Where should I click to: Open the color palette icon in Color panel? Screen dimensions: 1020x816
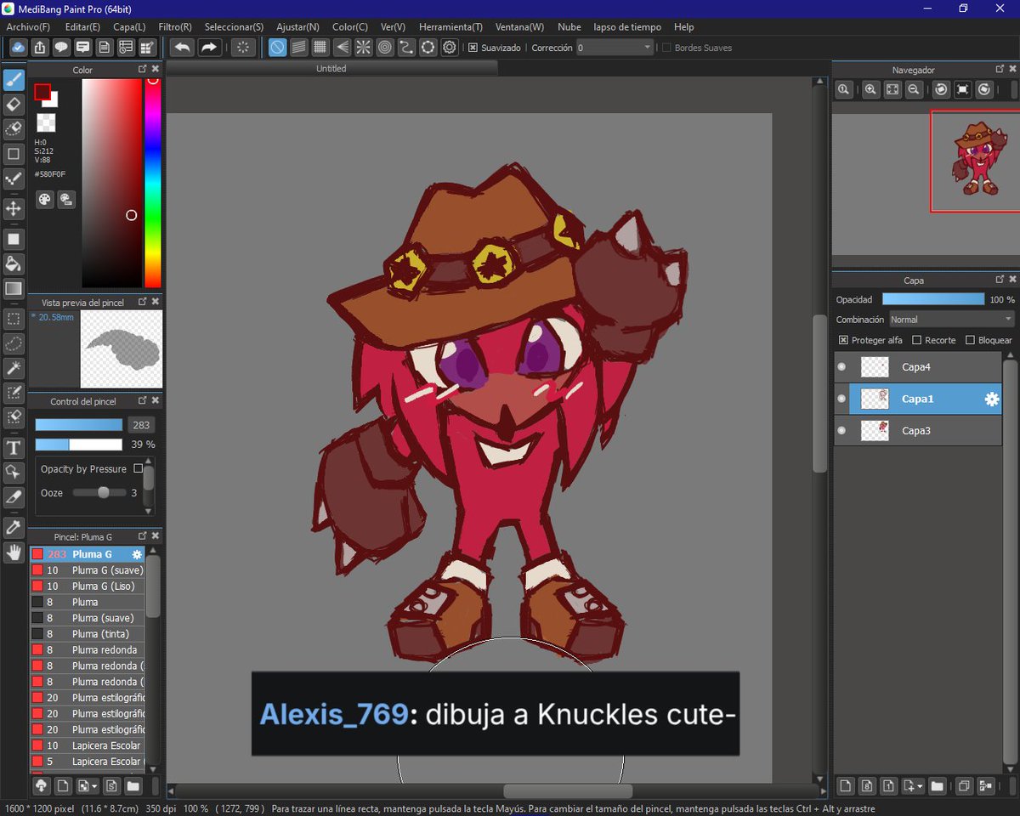pos(44,200)
